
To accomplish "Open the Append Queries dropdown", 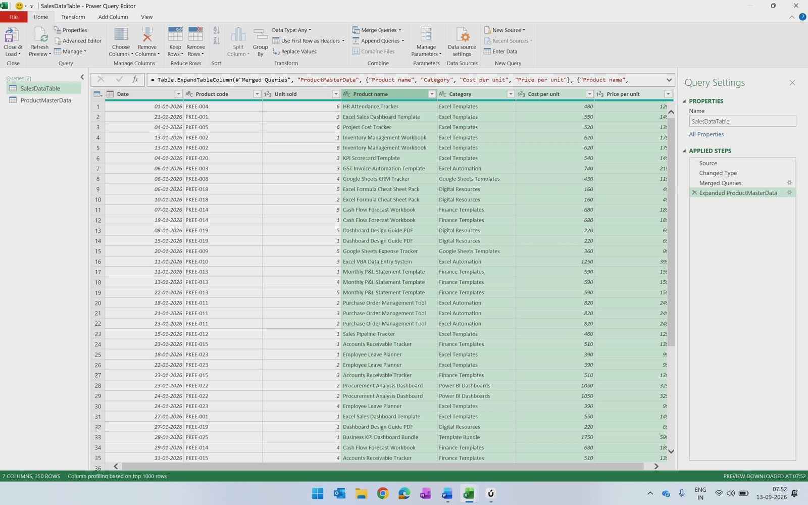I will pyautogui.click(x=378, y=41).
